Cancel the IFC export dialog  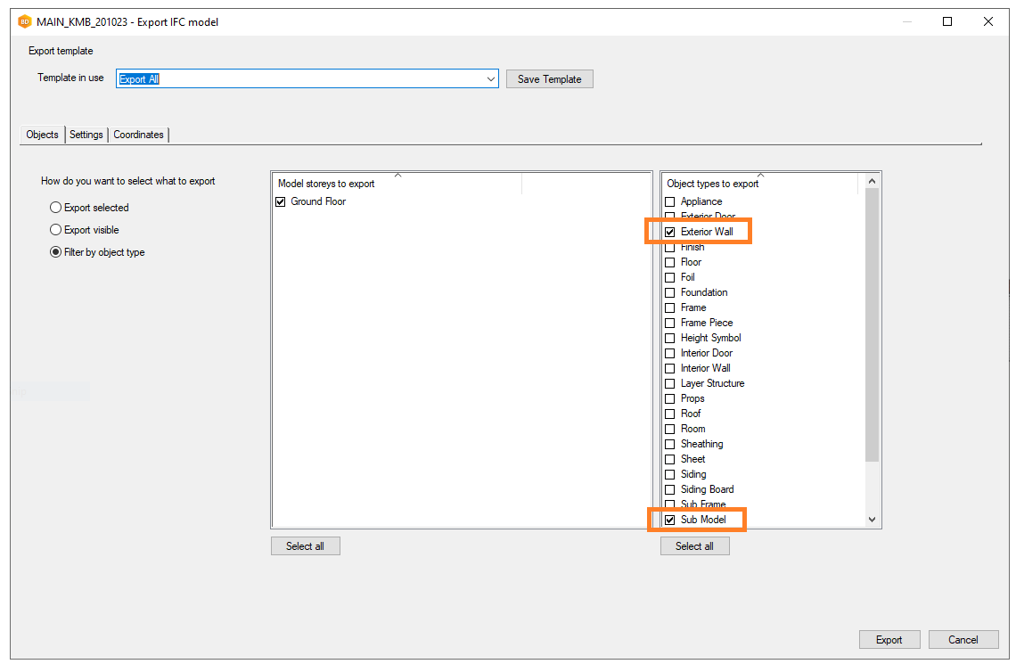click(x=963, y=640)
